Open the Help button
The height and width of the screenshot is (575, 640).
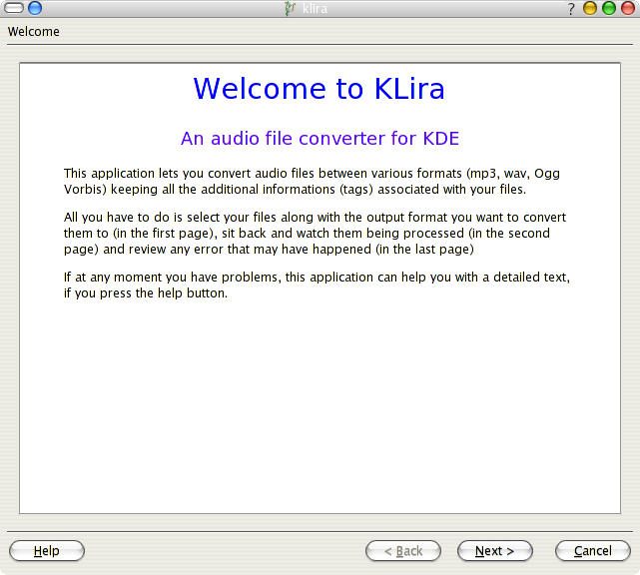coord(47,551)
